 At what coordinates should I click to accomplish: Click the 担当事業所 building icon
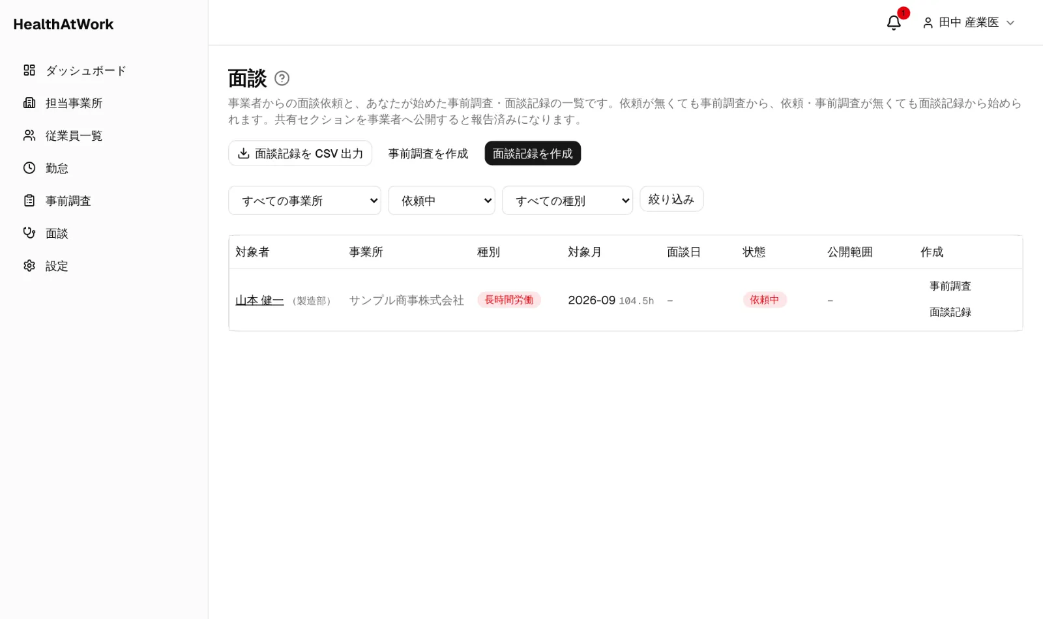(29, 103)
